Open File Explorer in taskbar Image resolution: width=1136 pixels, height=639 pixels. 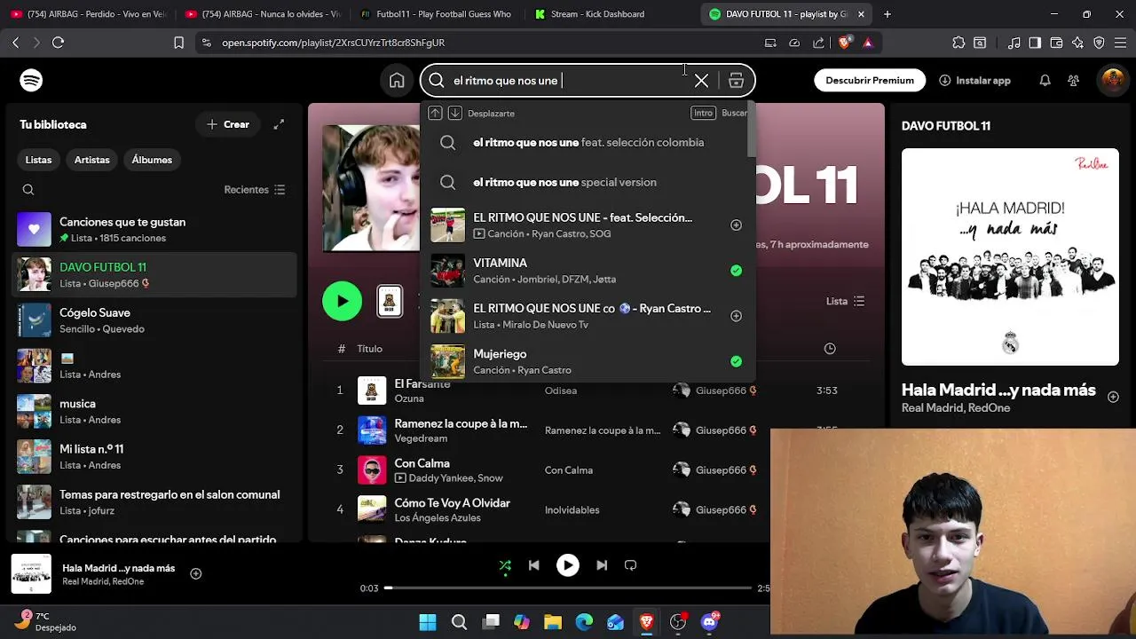(x=553, y=622)
